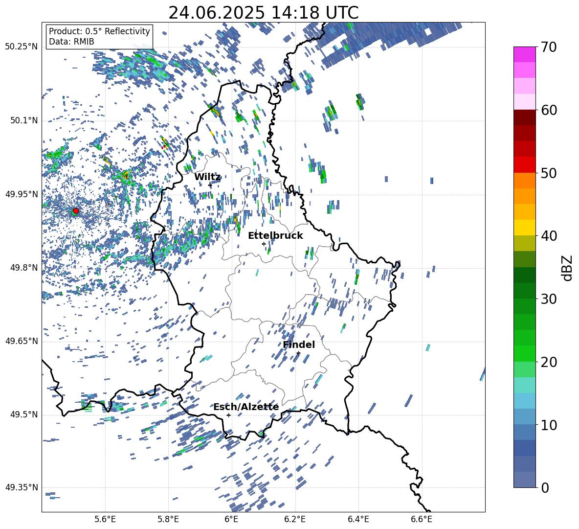Click the dark maroon colorbar swatch below 60
Screen dimensions: 579x529
525,117
